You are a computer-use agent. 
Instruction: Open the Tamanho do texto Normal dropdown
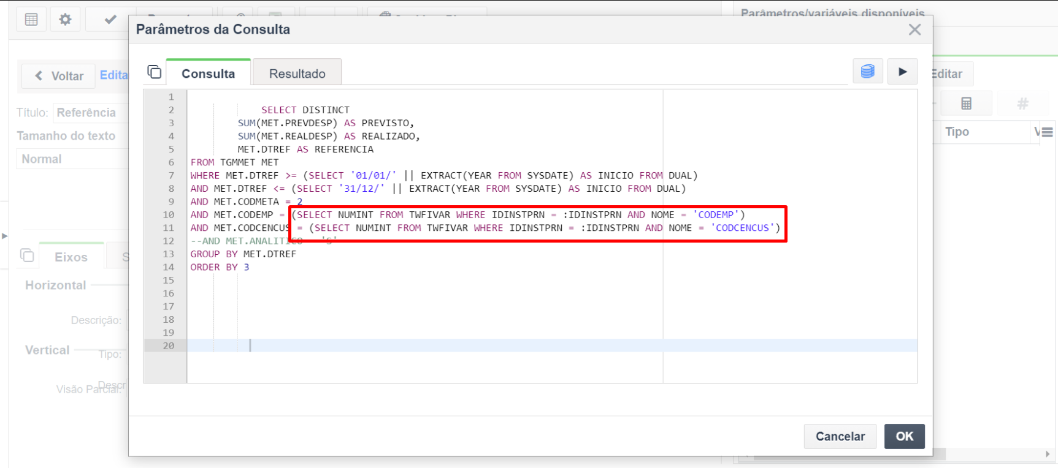(72, 159)
